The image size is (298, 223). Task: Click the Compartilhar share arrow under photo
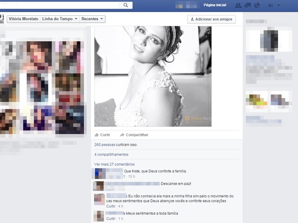pos(122,135)
